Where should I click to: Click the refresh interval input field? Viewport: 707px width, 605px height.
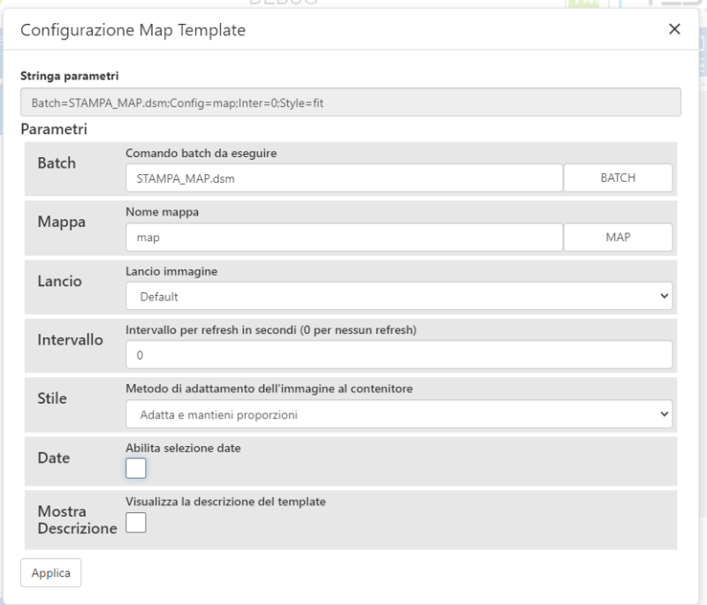pyautogui.click(x=399, y=355)
